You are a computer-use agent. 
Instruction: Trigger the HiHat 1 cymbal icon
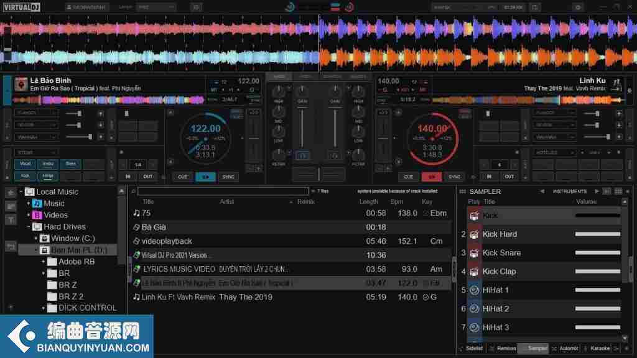(x=473, y=290)
